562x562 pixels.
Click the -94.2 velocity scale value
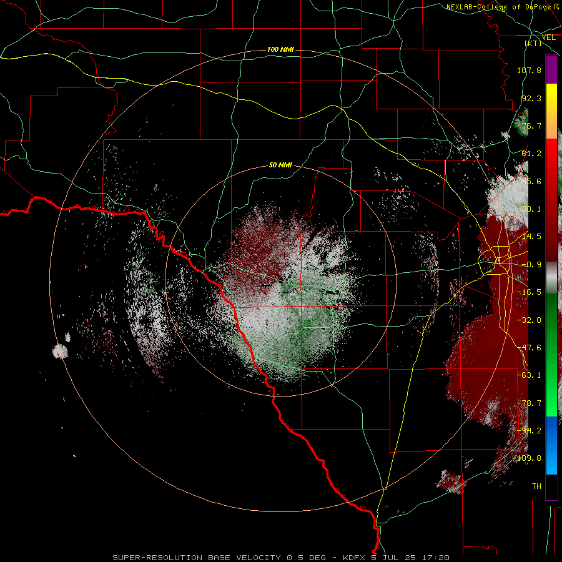(529, 431)
